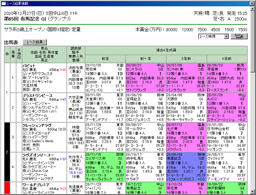
Task: Select horse name ワールドプレミア
Action: pyautogui.click(x=36, y=185)
